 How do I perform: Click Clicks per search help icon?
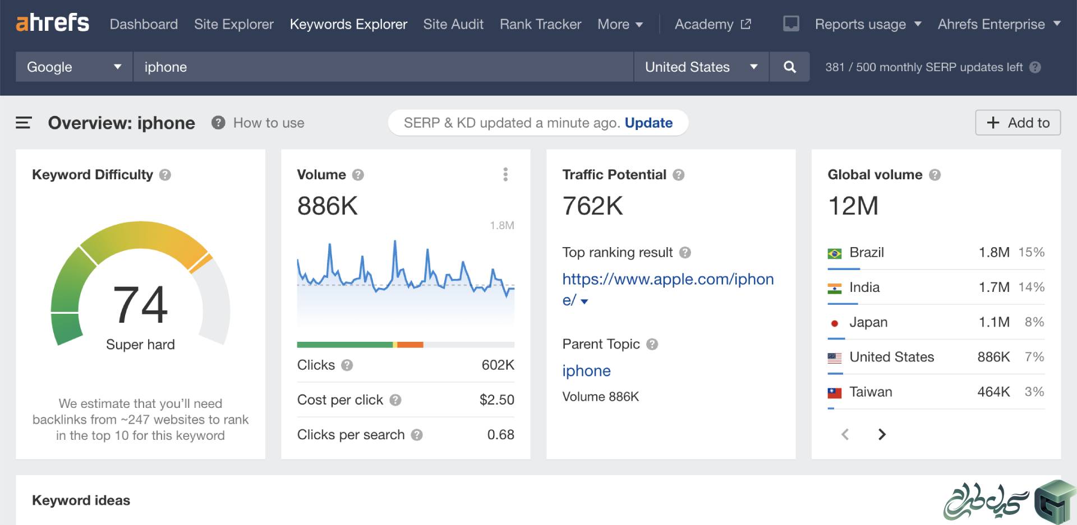417,435
